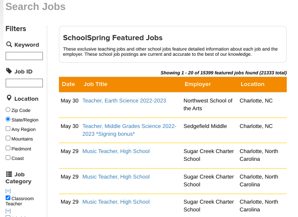Enable the Mountains region checkbox
The width and height of the screenshot is (298, 217).
tap(8, 138)
